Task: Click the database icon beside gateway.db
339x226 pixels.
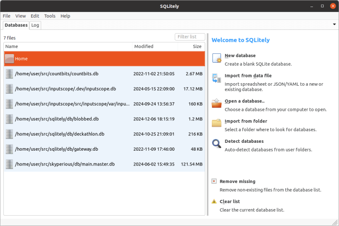Action: pyautogui.click(x=9, y=149)
